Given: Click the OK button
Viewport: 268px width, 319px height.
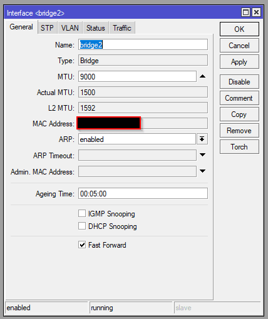Looking at the screenshot, I should [239, 29].
